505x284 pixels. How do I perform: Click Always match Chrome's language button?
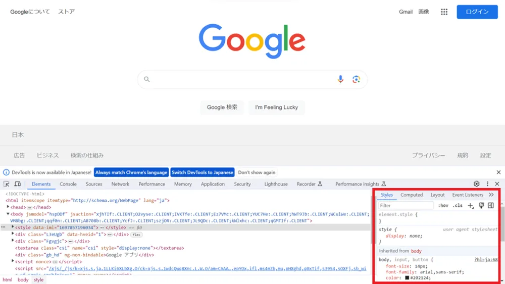(131, 173)
